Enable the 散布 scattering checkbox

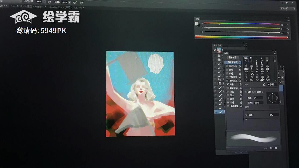(x=227, y=70)
